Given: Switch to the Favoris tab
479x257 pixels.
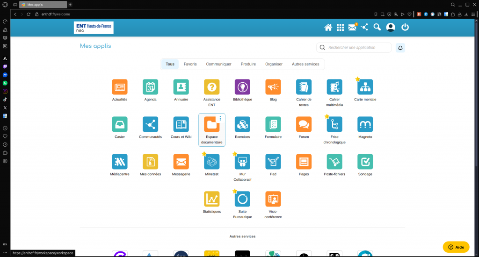Looking at the screenshot, I should [190, 64].
